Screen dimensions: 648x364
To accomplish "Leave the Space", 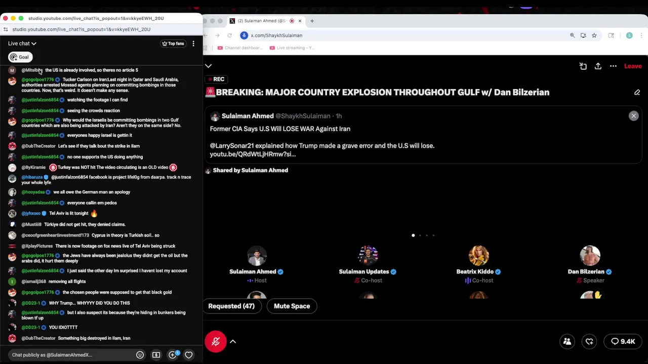I will (633, 66).
